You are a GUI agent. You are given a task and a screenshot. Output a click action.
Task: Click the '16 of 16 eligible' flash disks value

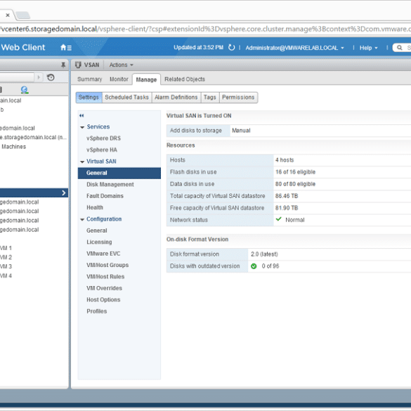pos(295,172)
